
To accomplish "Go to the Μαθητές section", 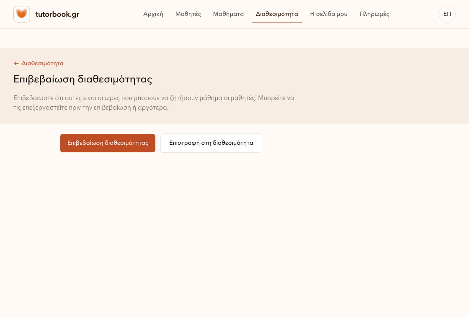I will tap(188, 14).
